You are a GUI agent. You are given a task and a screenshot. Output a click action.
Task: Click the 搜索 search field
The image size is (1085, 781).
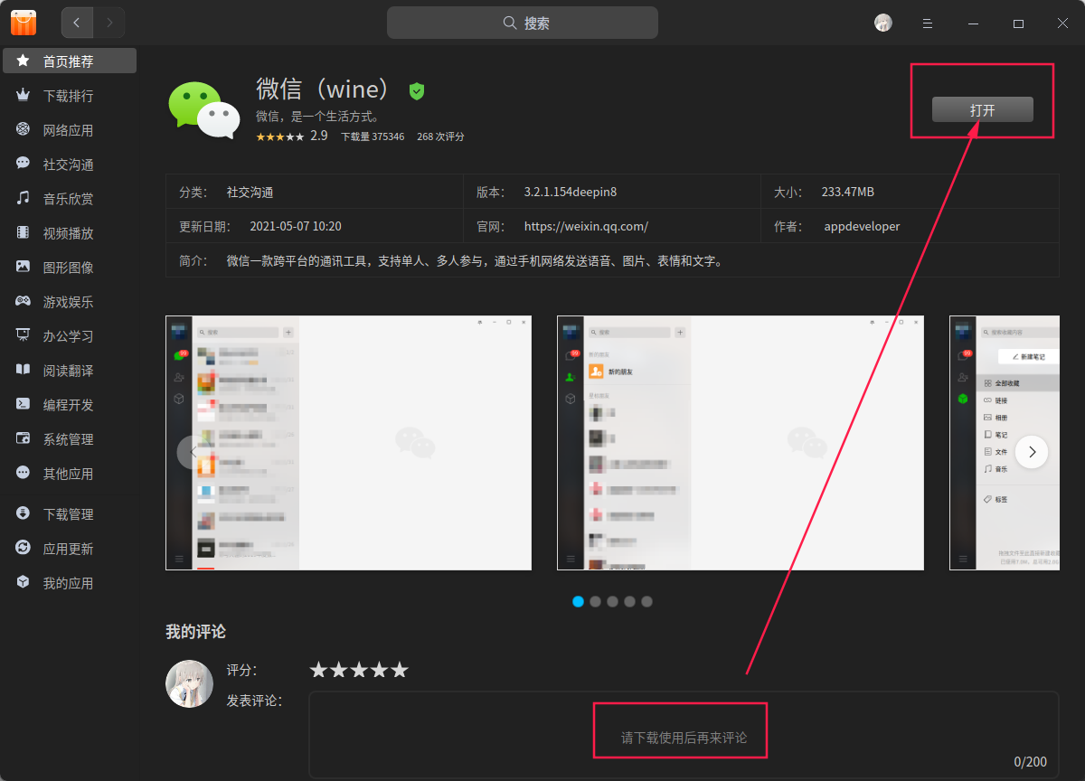pos(523,23)
